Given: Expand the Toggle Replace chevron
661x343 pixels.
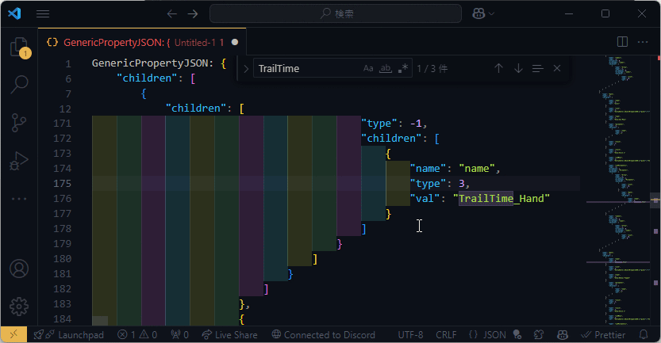Looking at the screenshot, I should [246, 69].
